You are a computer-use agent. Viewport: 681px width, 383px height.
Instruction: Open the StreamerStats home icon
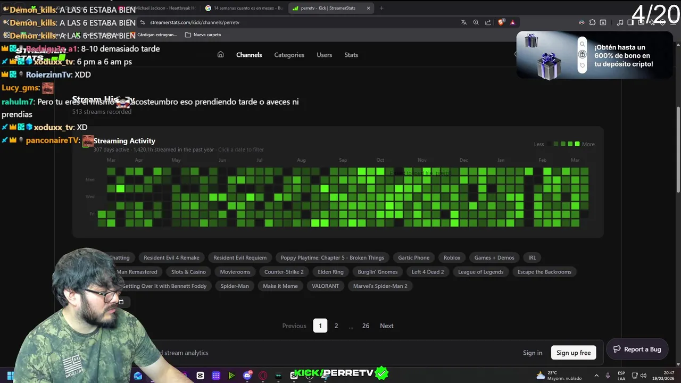220,55
